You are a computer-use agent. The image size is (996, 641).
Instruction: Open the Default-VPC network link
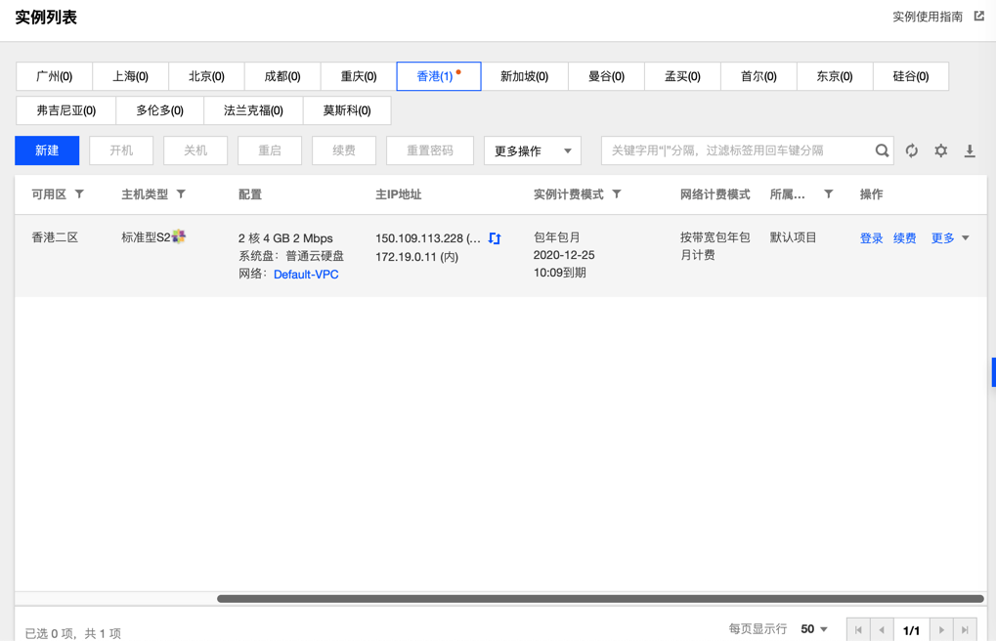click(x=306, y=275)
